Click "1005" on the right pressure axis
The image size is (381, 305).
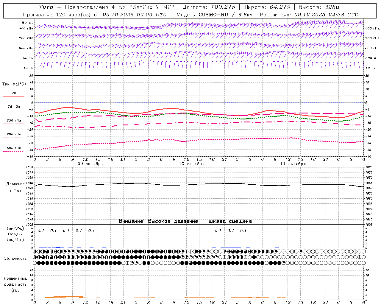click(368, 225)
